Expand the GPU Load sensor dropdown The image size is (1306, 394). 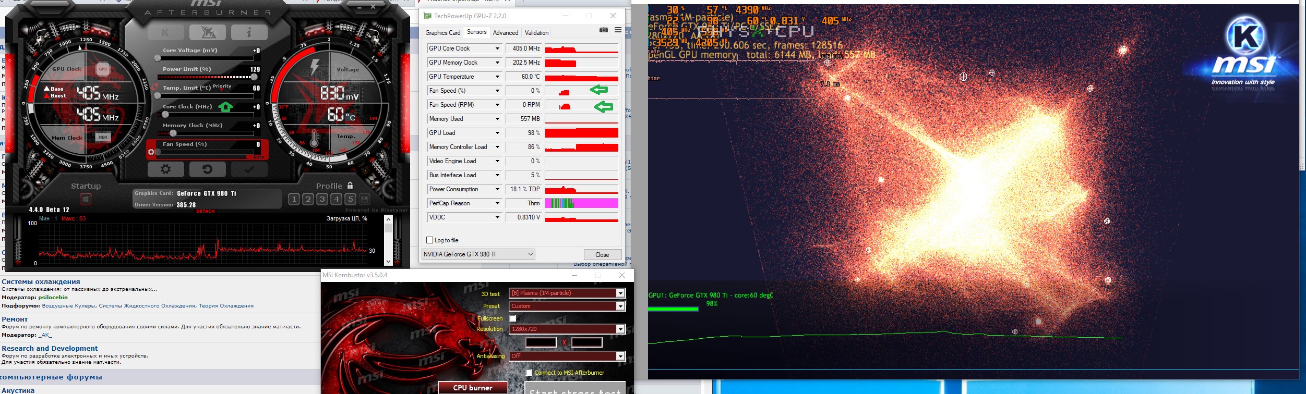[497, 133]
